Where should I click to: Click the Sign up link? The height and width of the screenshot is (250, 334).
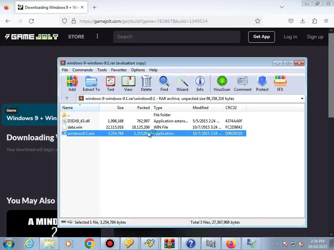coord(315,37)
